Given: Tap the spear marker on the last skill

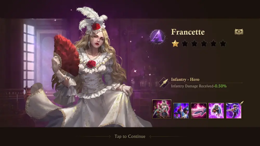Looking at the screenshot, I should point(242,103).
